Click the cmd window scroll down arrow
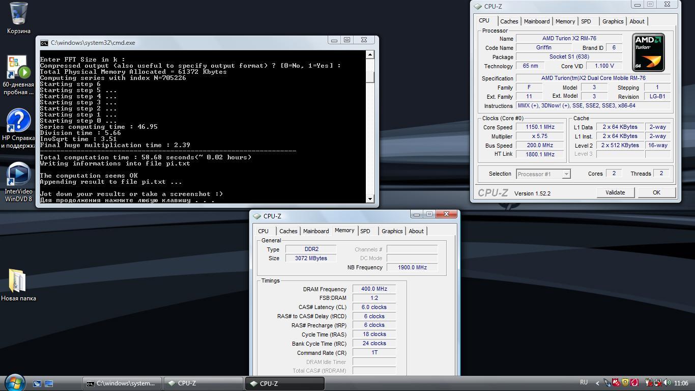 [370, 199]
